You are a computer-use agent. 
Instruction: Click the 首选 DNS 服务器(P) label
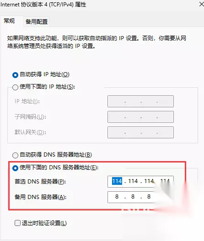(x=40, y=182)
